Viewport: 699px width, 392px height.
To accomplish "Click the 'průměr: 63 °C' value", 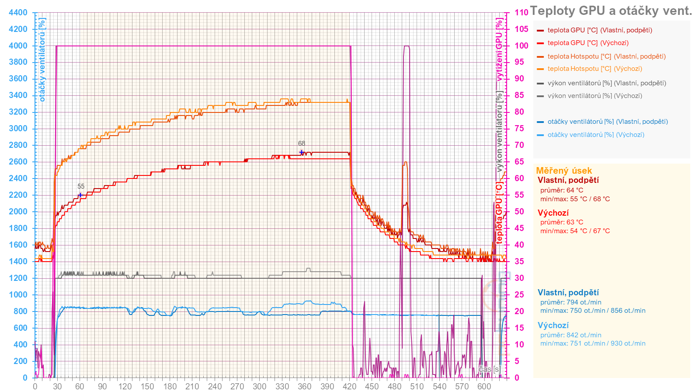I will [x=562, y=222].
